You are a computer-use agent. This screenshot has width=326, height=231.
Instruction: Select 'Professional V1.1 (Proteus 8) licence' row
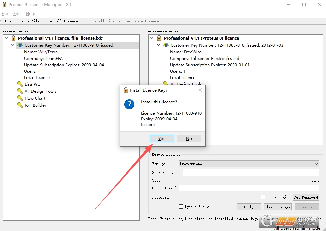click(201, 38)
